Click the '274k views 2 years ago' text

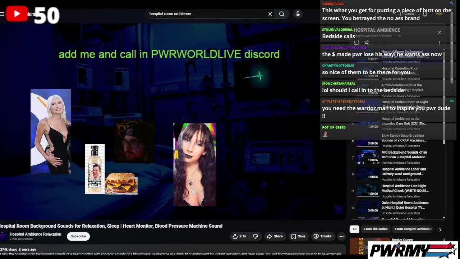pyautogui.click(x=18, y=249)
